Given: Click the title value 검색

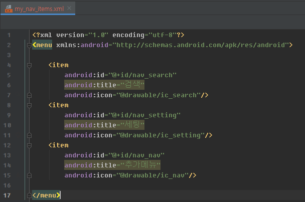Looking at the screenshot, I should point(132,85).
